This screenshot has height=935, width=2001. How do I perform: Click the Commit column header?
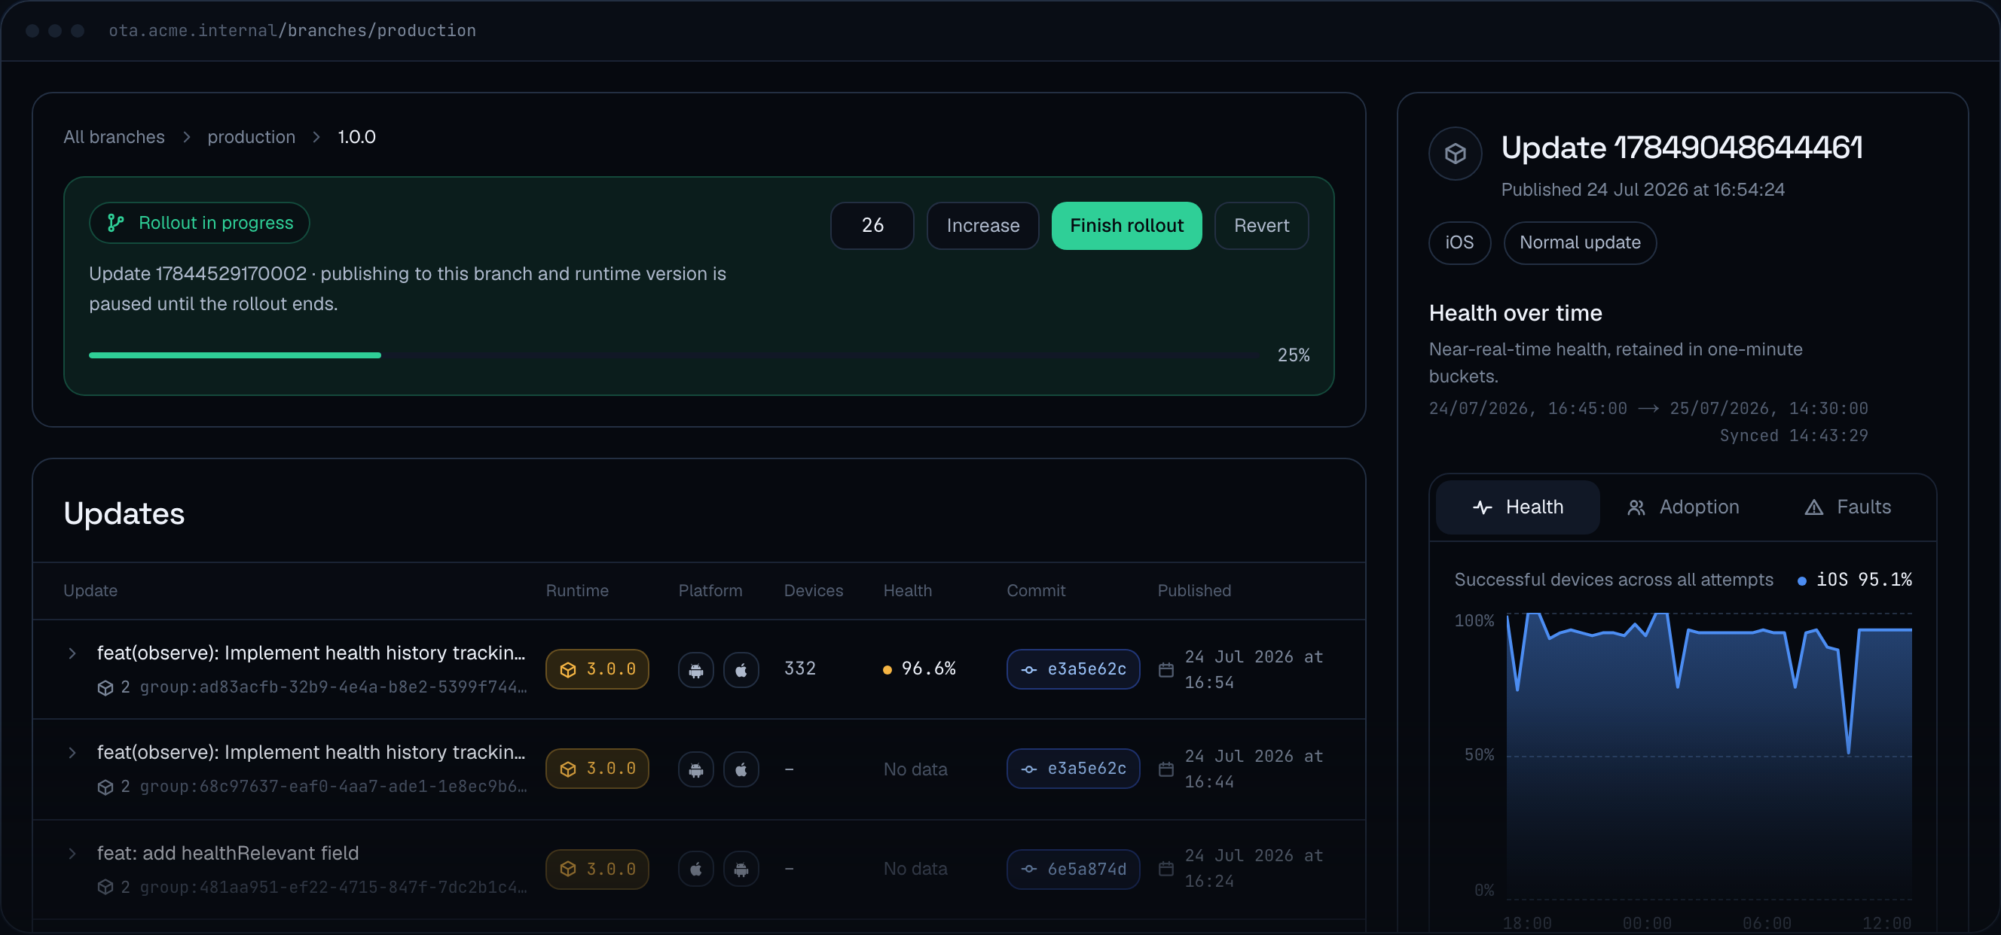[x=1035, y=590]
